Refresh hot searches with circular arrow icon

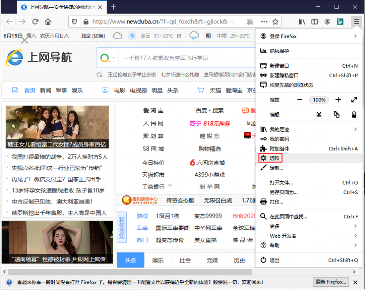coord(99,75)
